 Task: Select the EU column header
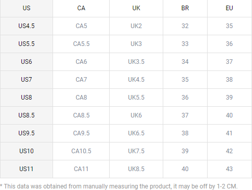click(x=229, y=8)
